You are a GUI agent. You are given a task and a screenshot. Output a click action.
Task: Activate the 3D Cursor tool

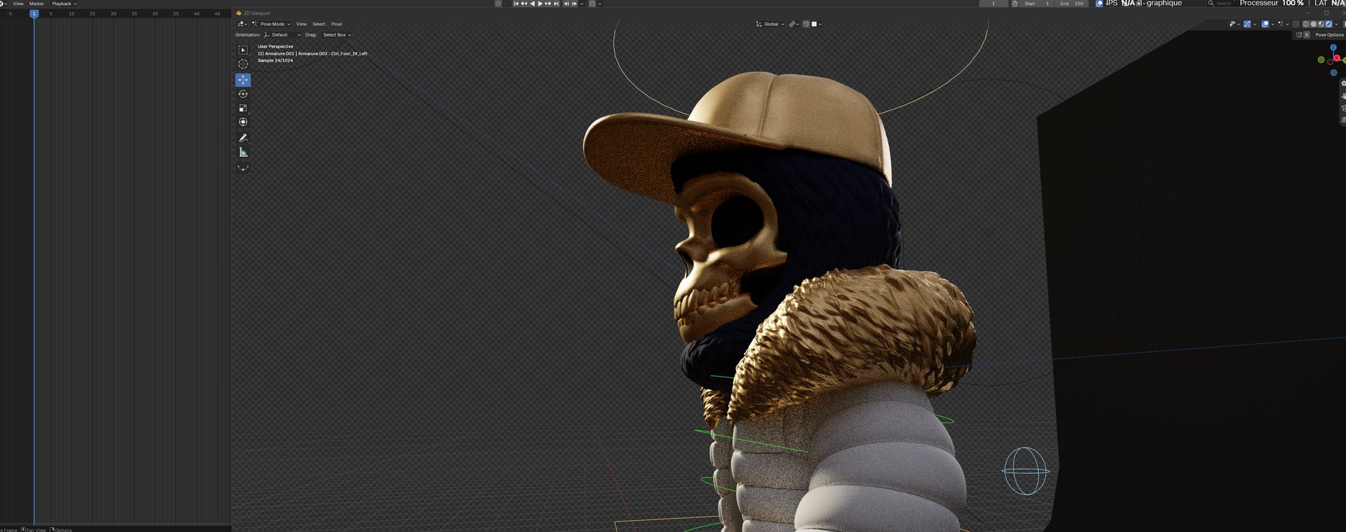click(x=243, y=64)
